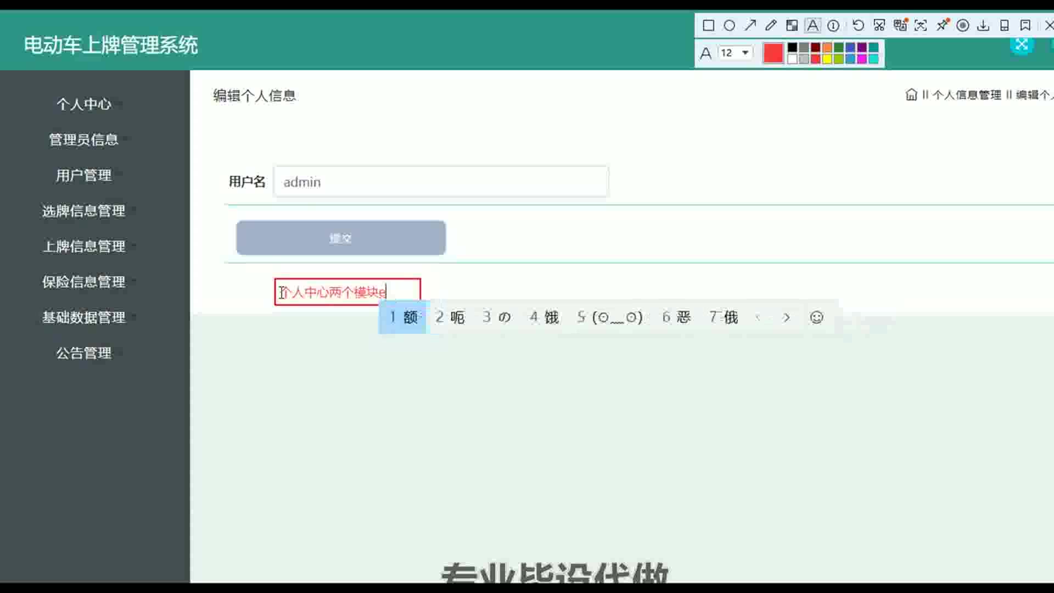Go to next IME candidate page
Image resolution: width=1054 pixels, height=593 pixels.
click(786, 317)
